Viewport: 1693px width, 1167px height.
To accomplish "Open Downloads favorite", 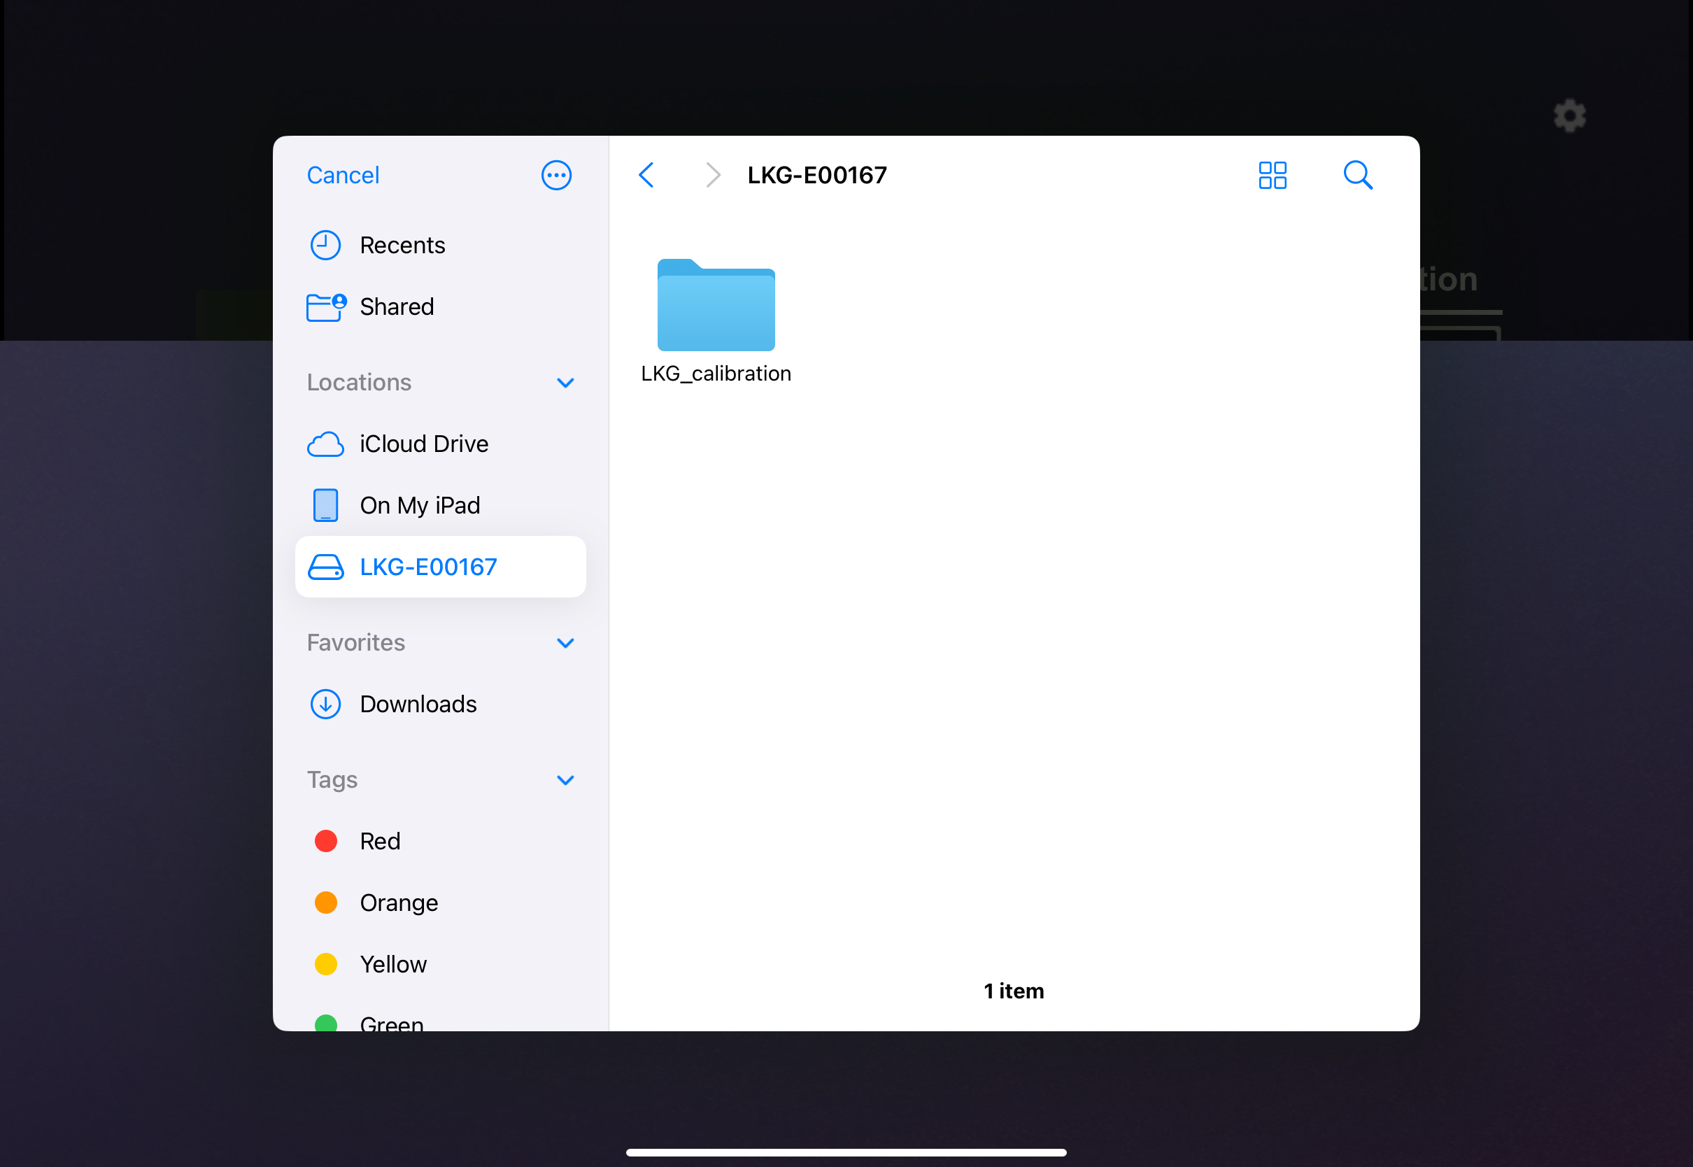I will 418,704.
